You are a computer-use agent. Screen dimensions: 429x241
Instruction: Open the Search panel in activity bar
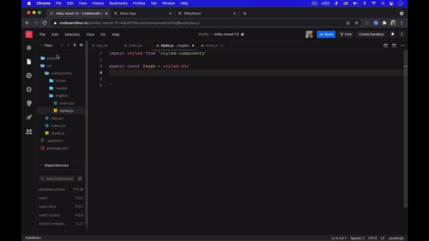(29, 76)
